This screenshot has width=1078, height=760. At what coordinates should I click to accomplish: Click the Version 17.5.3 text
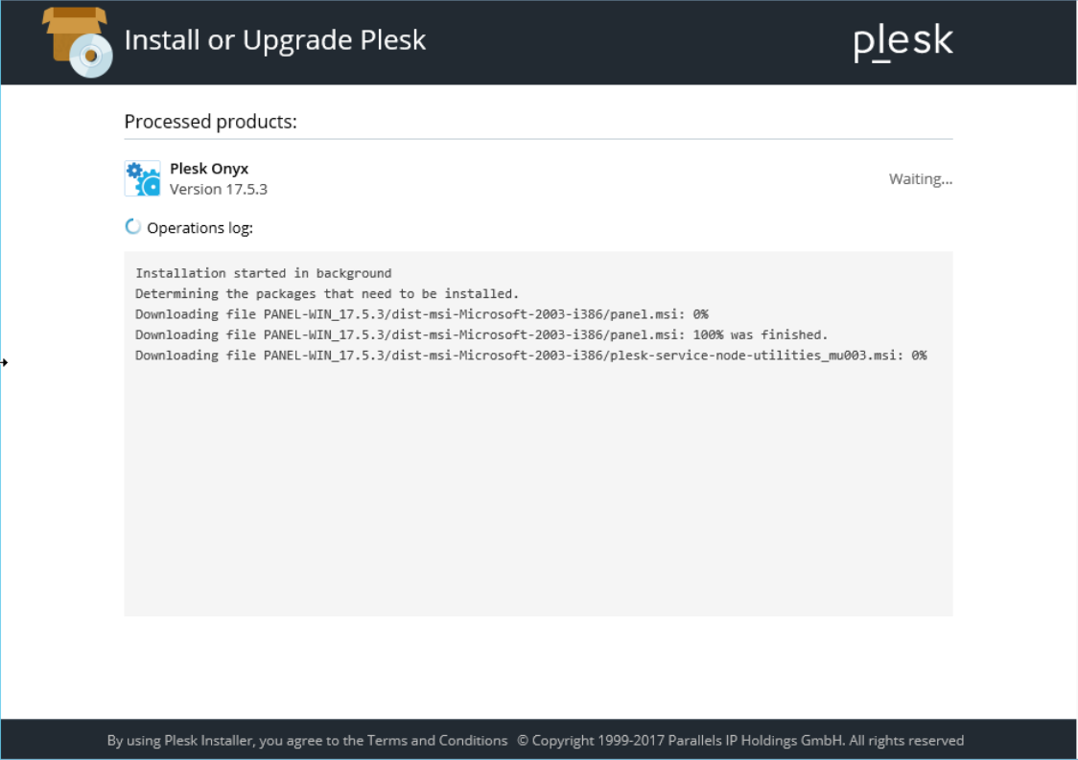point(219,189)
